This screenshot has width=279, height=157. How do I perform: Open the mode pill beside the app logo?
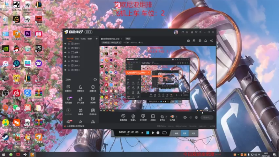(89, 32)
